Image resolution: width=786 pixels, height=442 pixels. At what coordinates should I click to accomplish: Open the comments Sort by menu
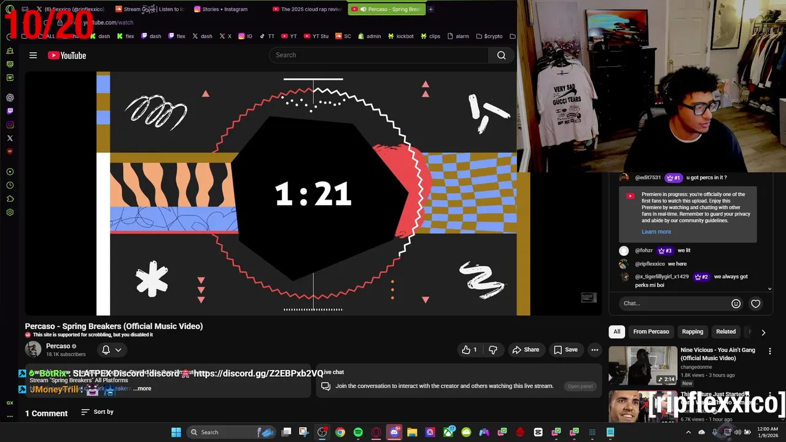pos(98,412)
